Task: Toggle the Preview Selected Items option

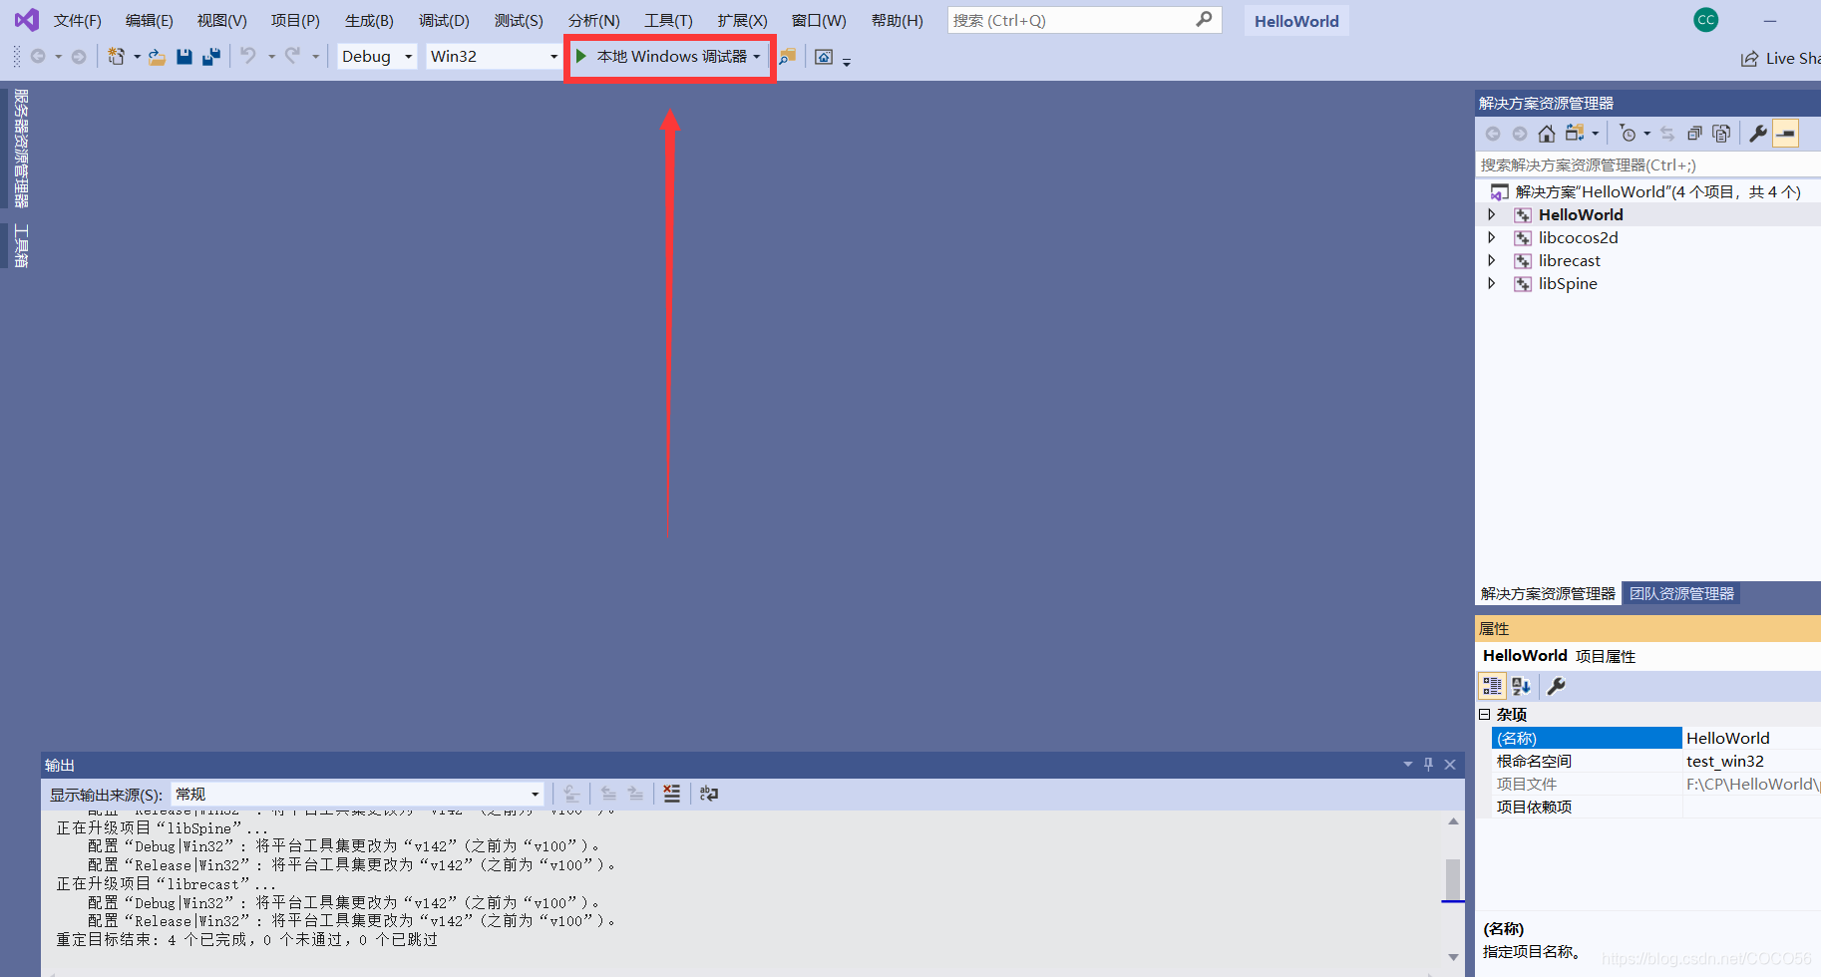Action: [1721, 133]
